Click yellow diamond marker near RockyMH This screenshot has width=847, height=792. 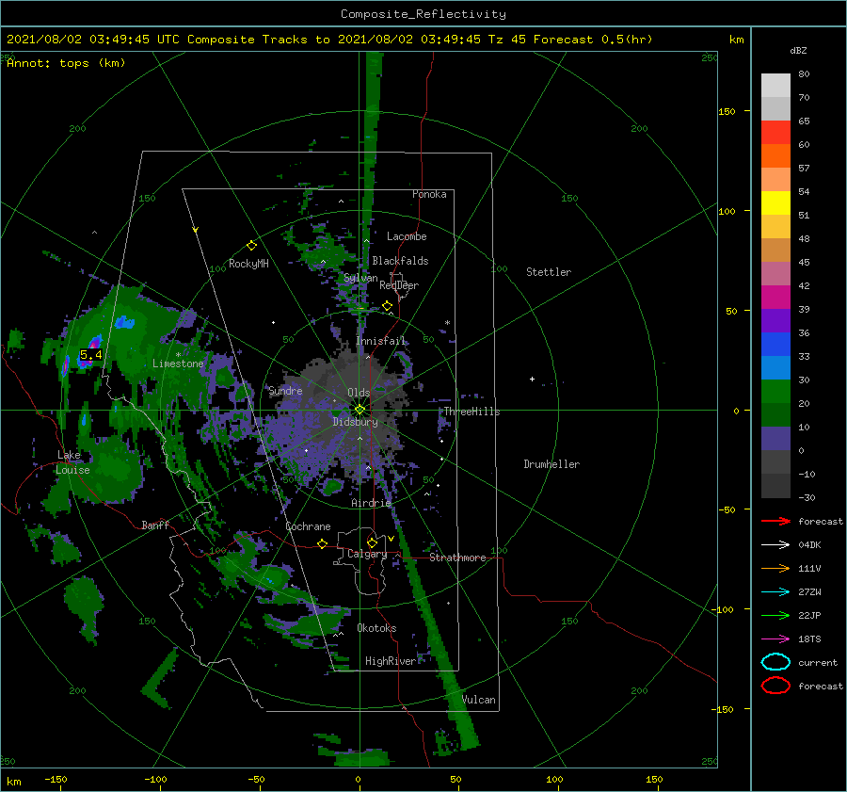click(251, 246)
